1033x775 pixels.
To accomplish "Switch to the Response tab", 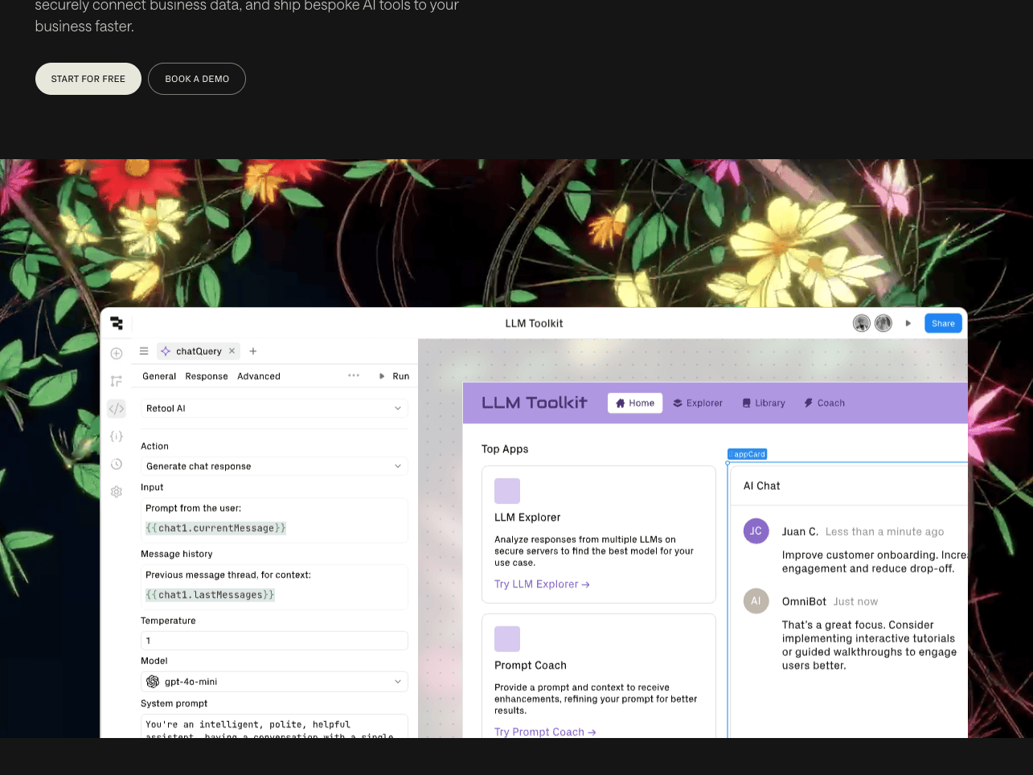I will click(x=207, y=376).
